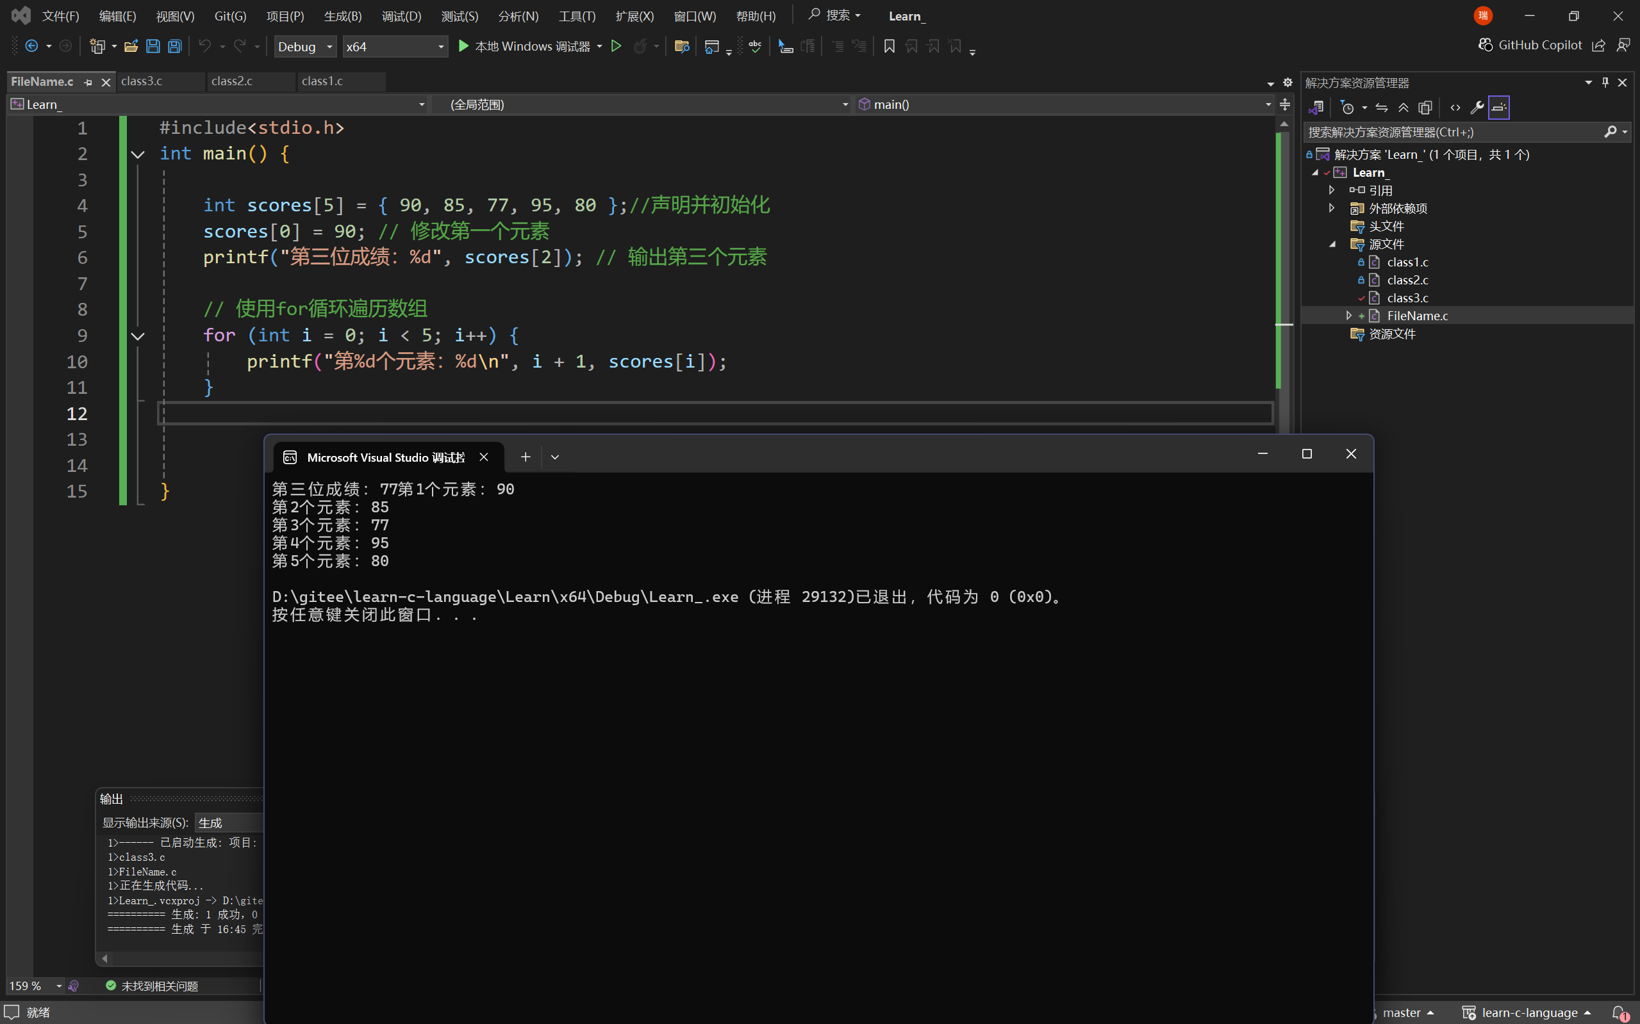
Task: Toggle Preview Selected Items in Solution Explorer
Action: pyautogui.click(x=1498, y=108)
